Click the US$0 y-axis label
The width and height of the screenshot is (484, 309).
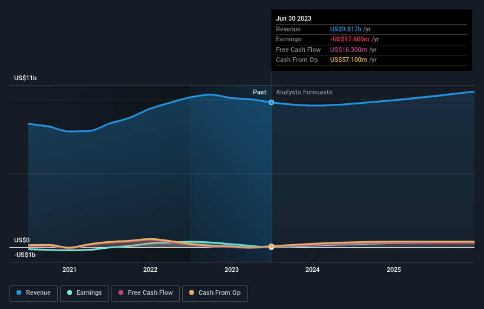22,240
